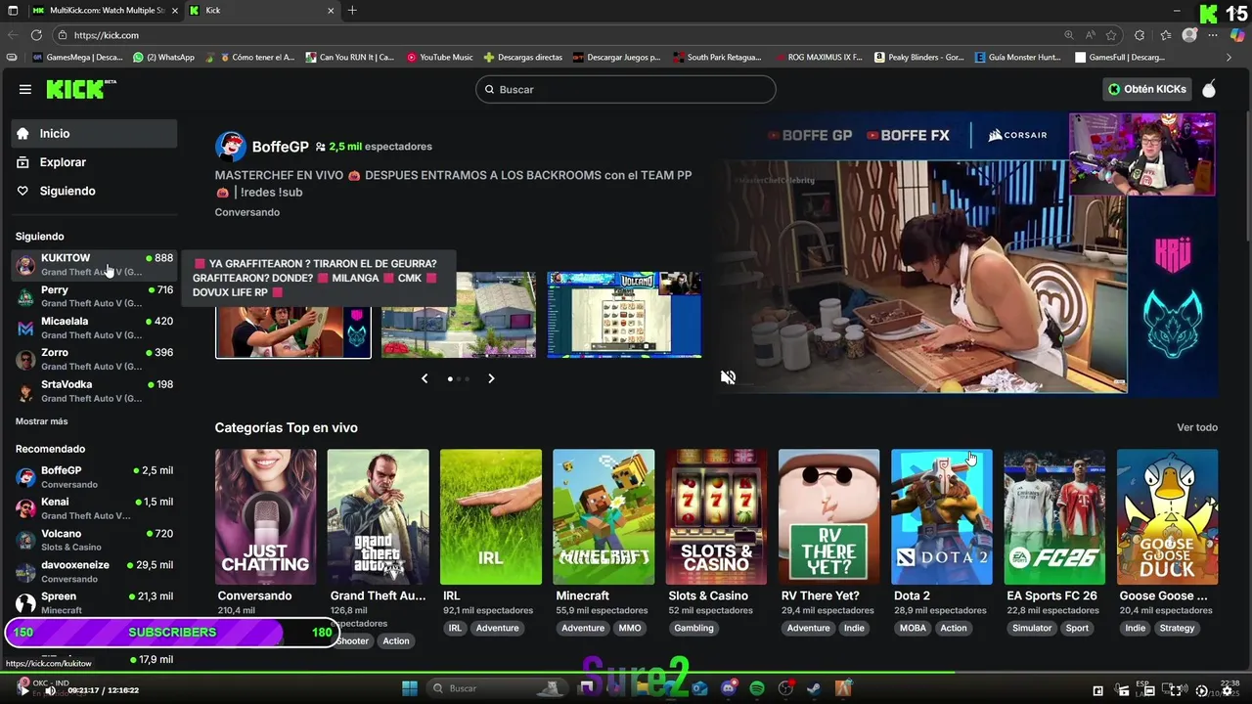This screenshot has height=704, width=1252.
Task: Open a new browser tab
Action: 352,10
